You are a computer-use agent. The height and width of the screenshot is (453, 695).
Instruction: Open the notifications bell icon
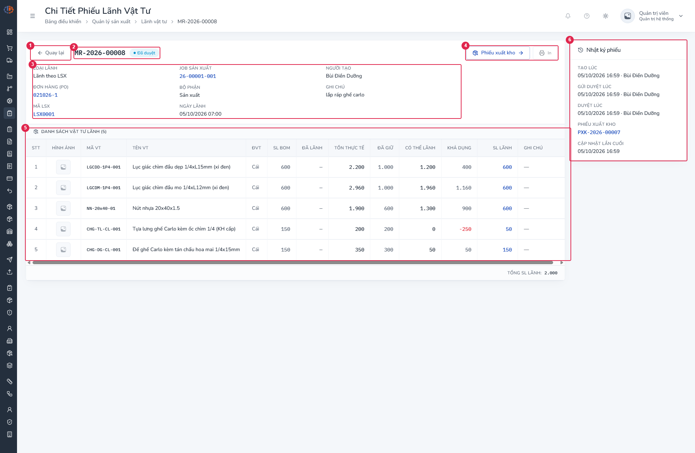(x=568, y=16)
